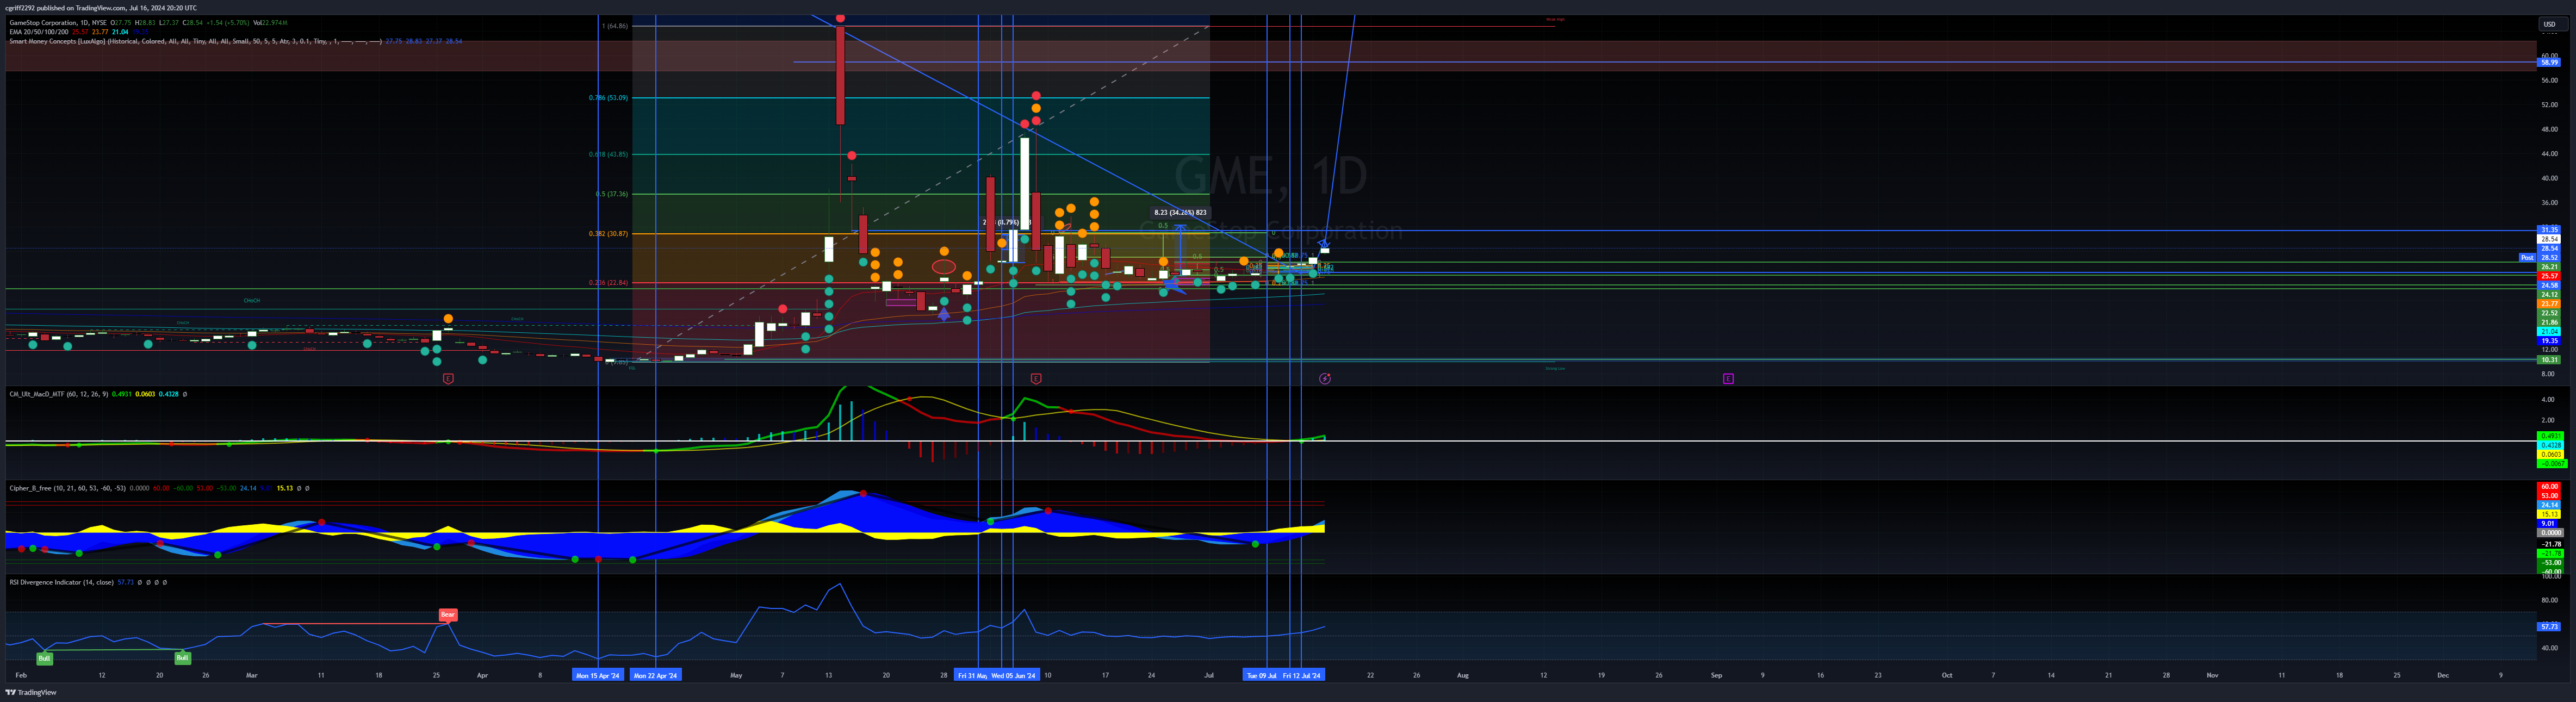This screenshot has height=702, width=2576.
Task: Click the second Bull label near February 20
Action: [182, 658]
